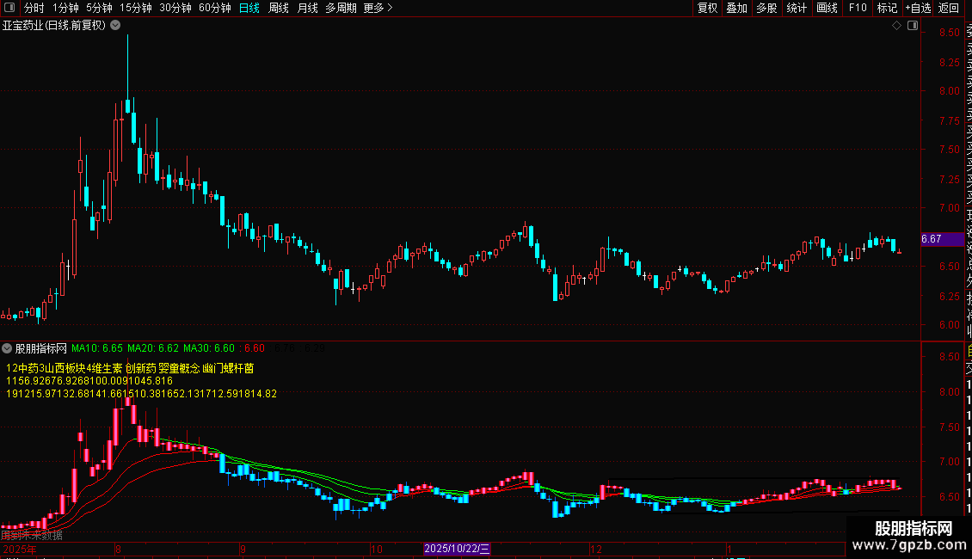Open the 多股 multi-stock view

766,8
